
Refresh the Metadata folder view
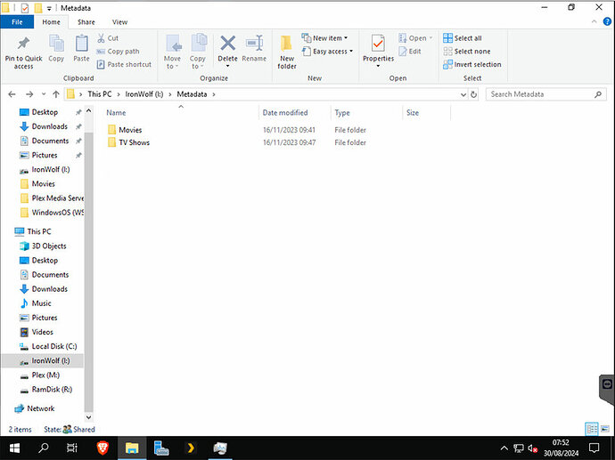[474, 94]
